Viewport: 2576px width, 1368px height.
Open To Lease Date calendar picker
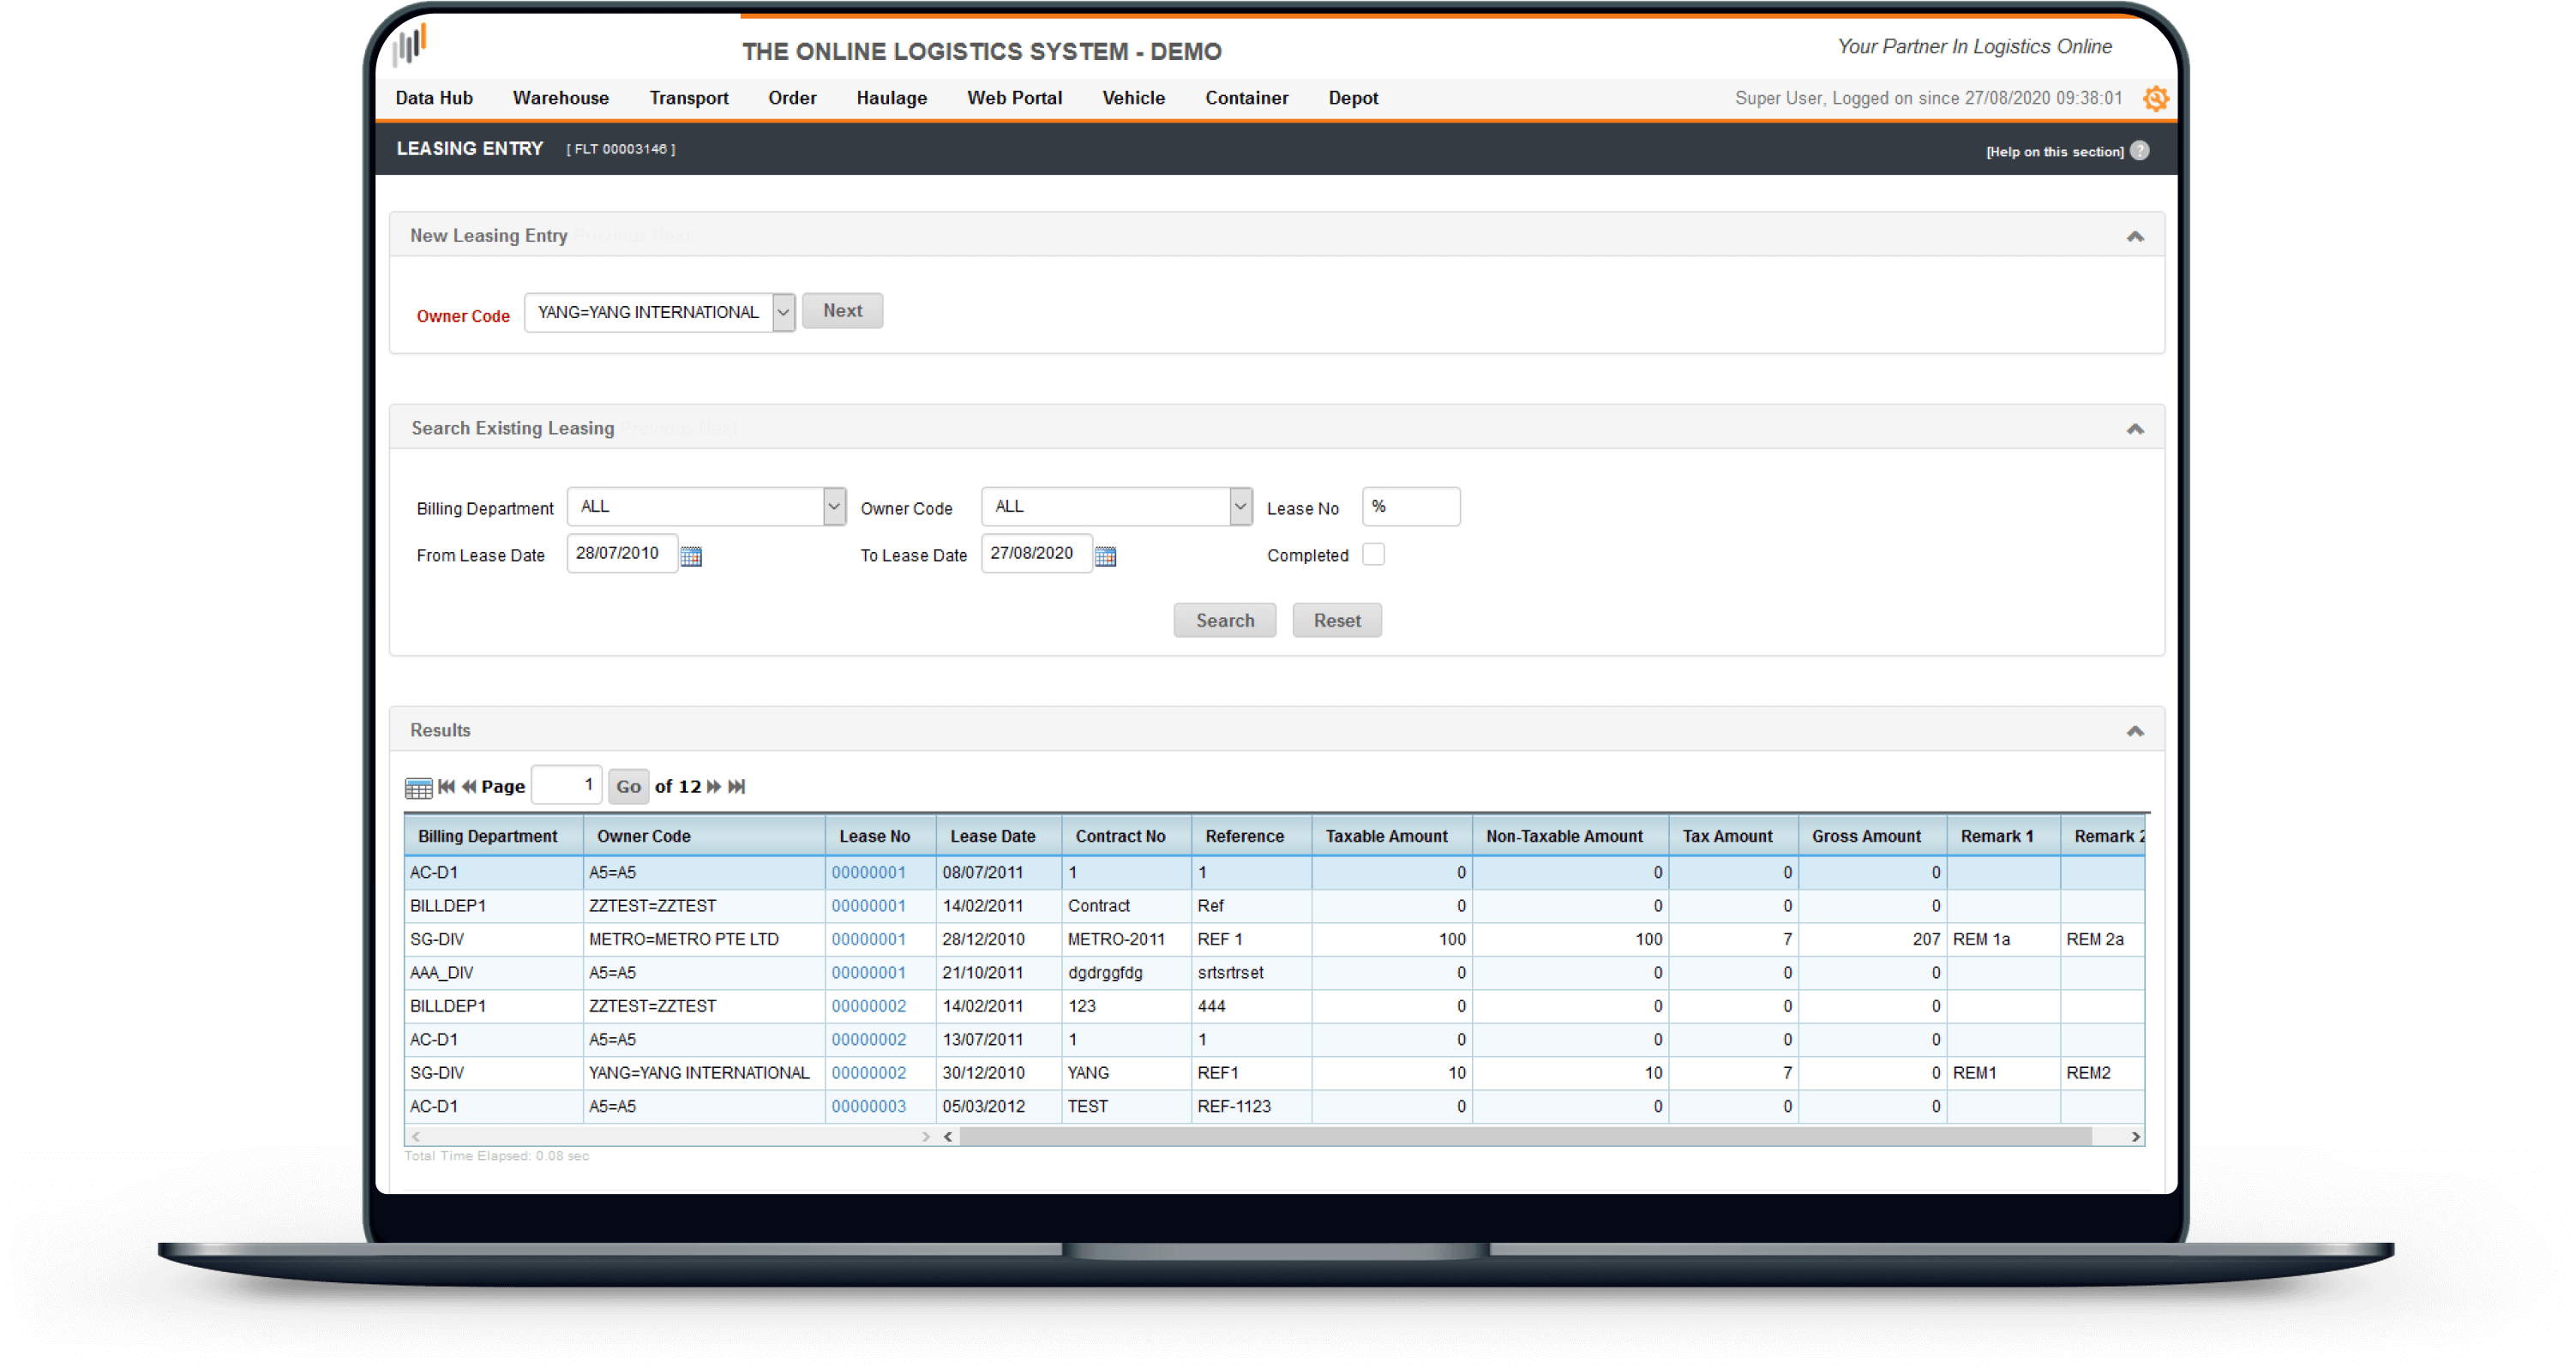[1105, 556]
